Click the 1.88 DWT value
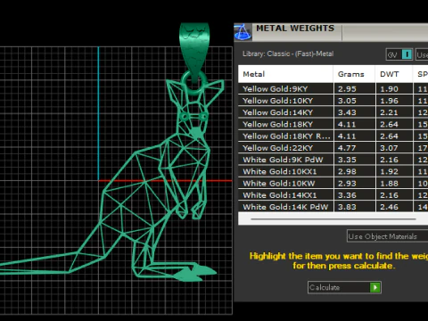The width and height of the screenshot is (428, 321). pyautogui.click(x=389, y=184)
